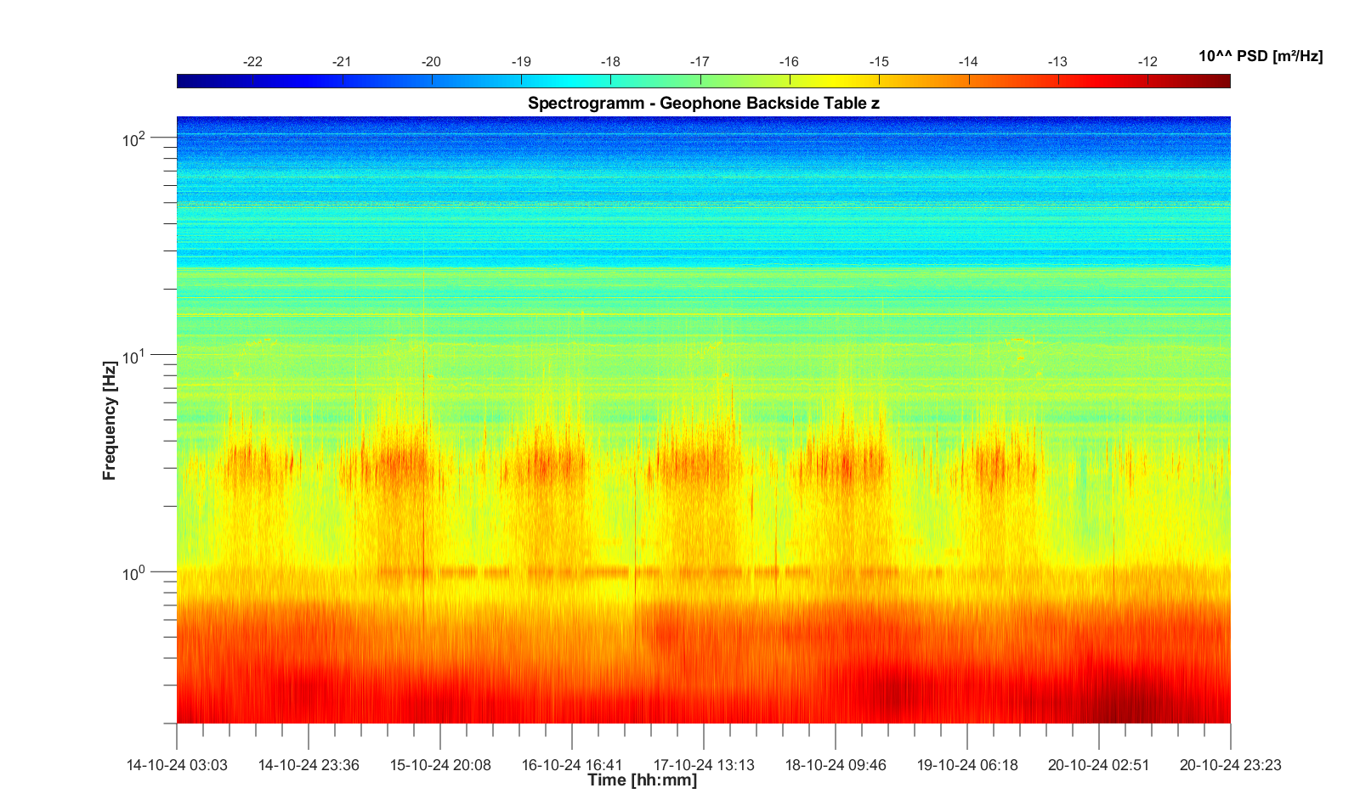Click the '10^^ PSD [m²/Hz]' colorbar label
This screenshot has height=805, width=1360.
click(1260, 56)
